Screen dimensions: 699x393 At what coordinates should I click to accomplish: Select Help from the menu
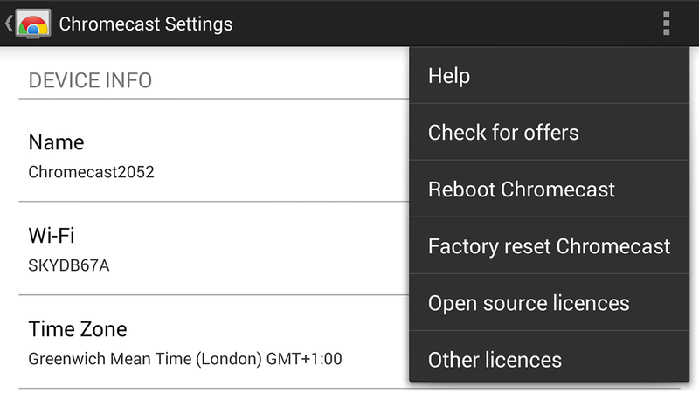click(x=550, y=75)
